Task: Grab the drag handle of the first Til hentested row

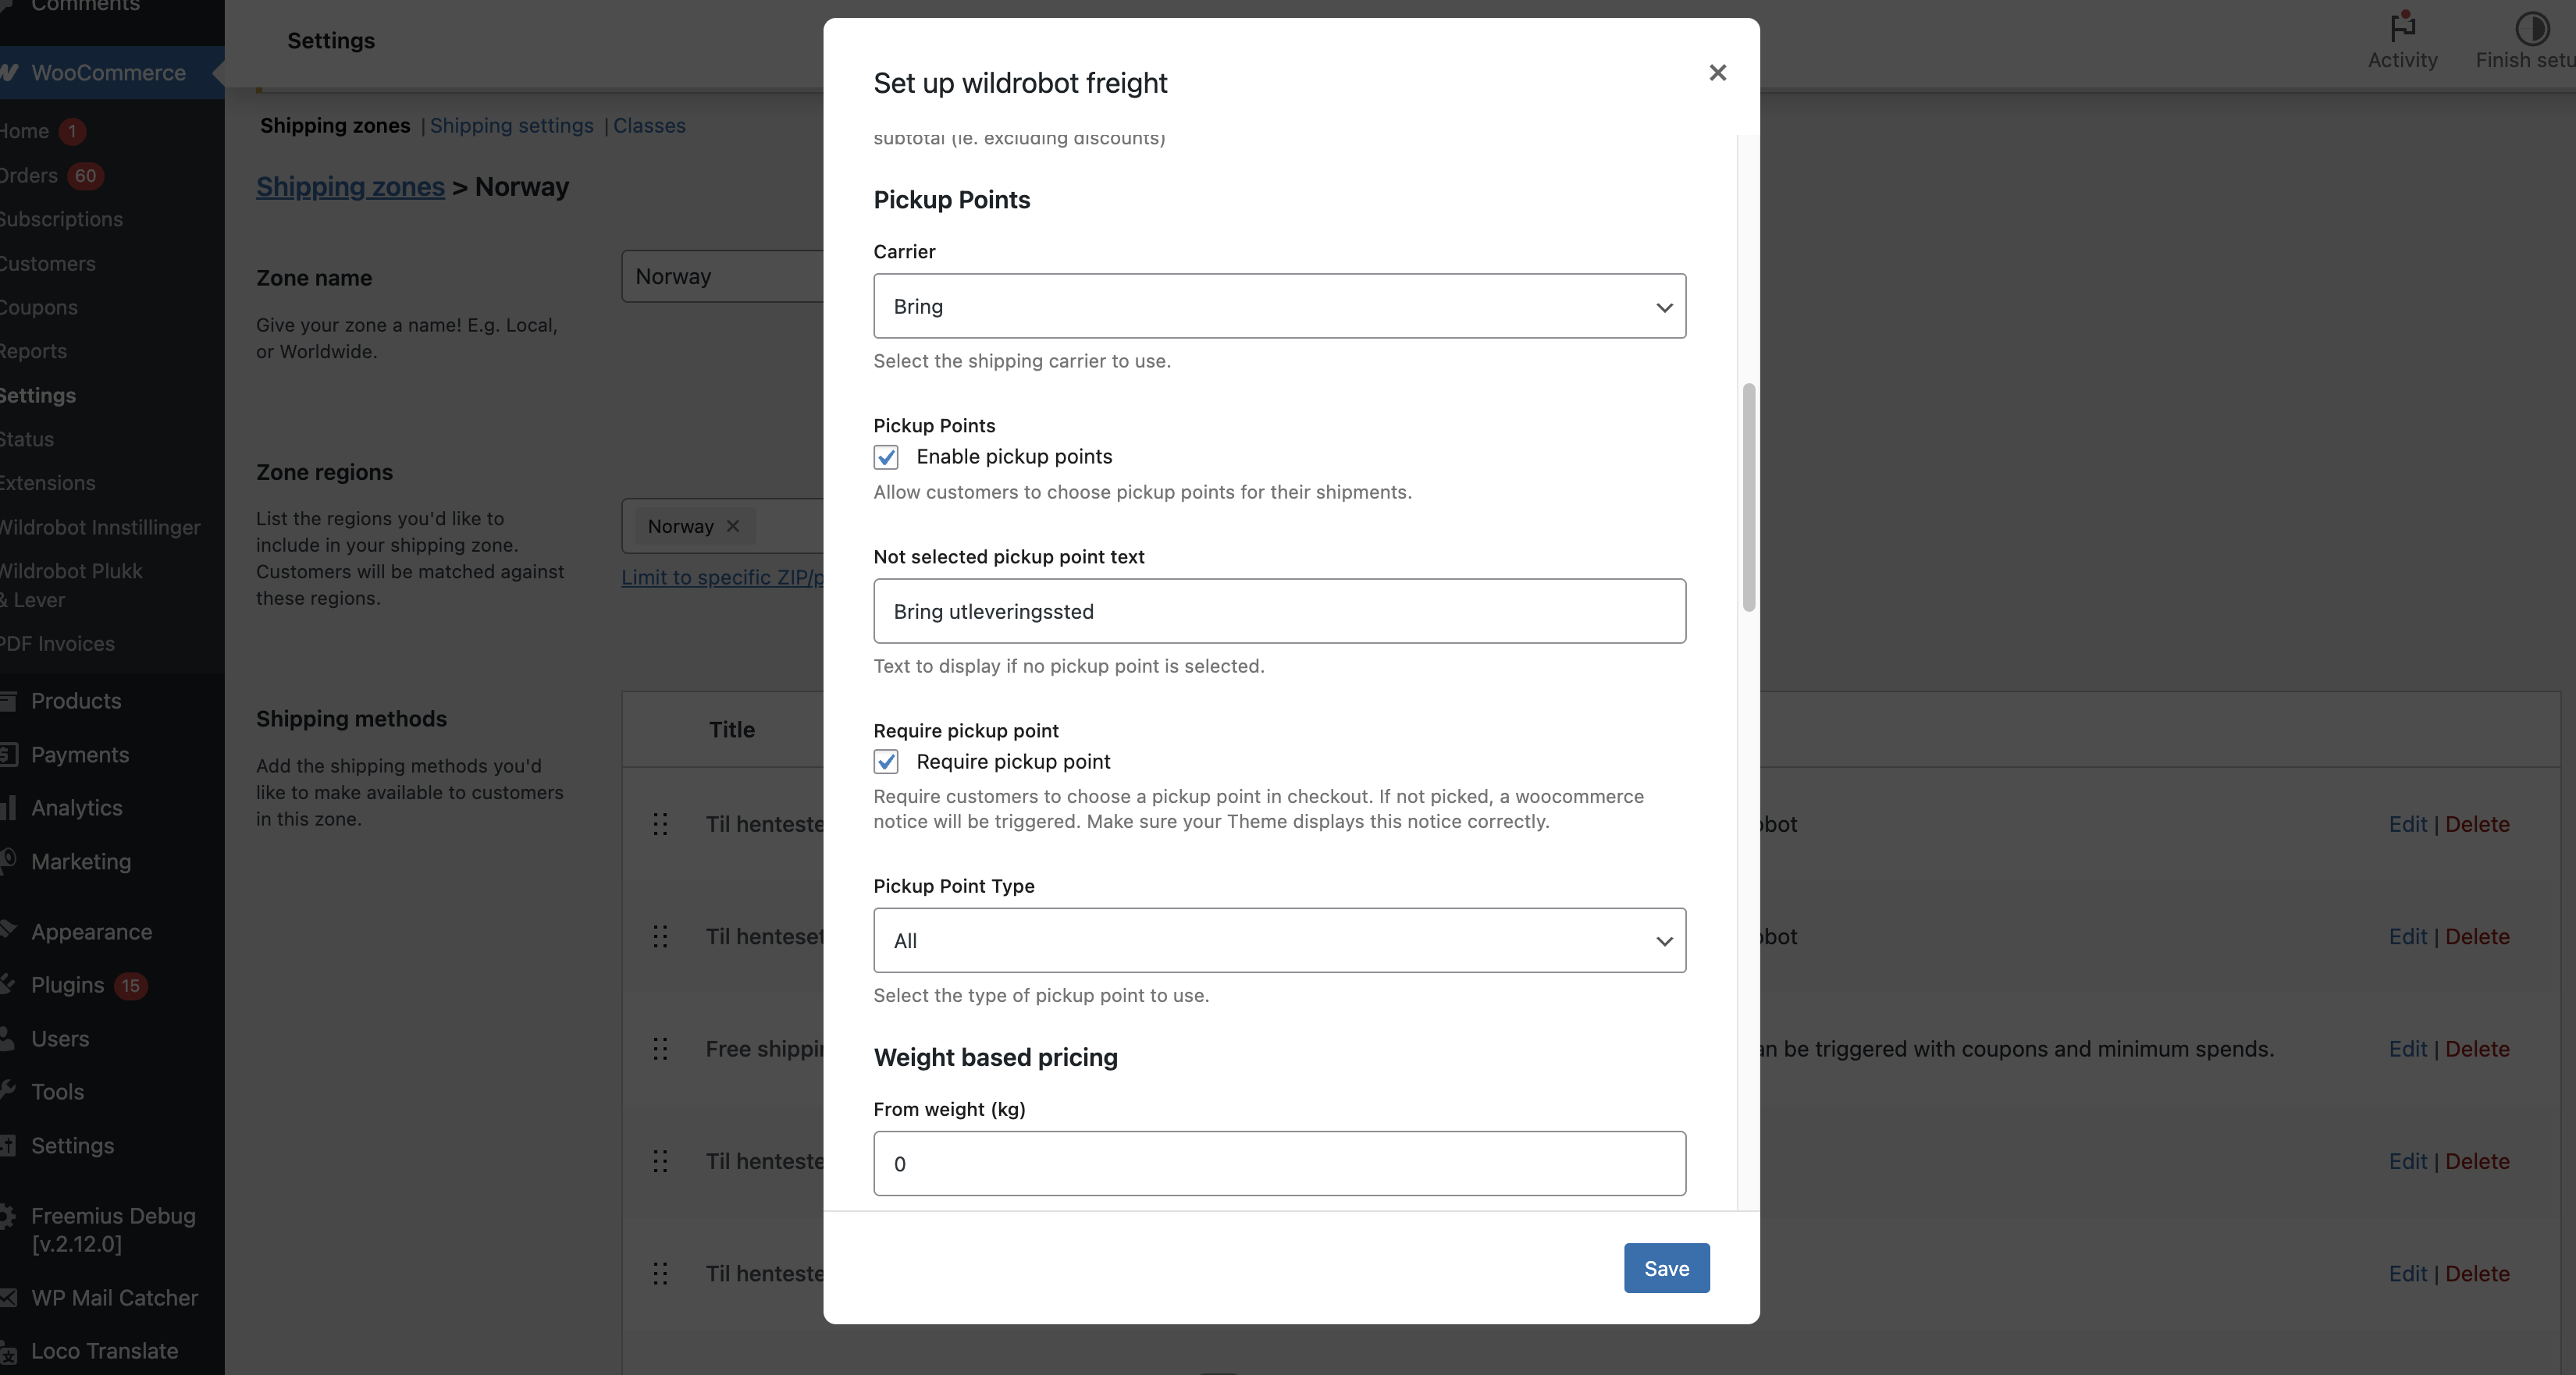Action: pyautogui.click(x=660, y=824)
